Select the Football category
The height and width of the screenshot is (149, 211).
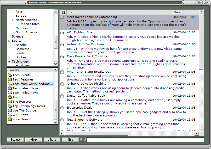21,53
